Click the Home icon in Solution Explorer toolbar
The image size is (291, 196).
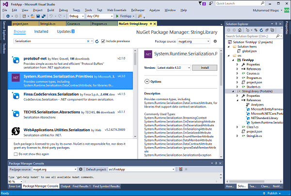(x=241, y=30)
